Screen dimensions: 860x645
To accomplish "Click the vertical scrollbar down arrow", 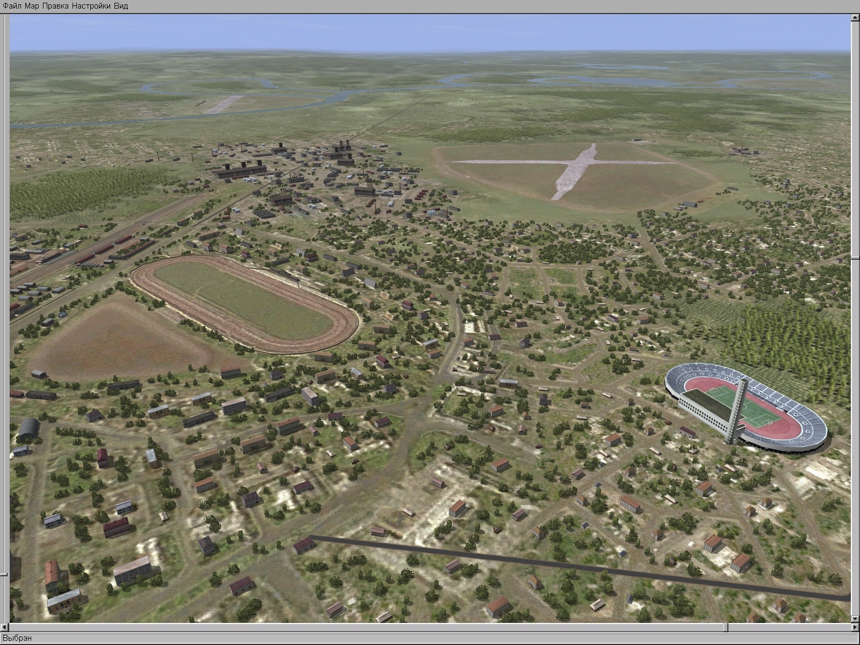I will click(855, 619).
